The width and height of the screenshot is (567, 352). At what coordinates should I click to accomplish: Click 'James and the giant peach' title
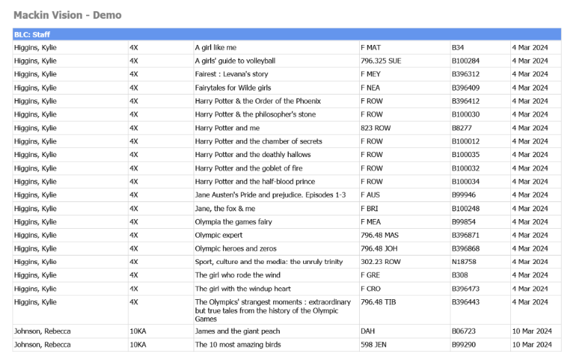[x=237, y=331]
